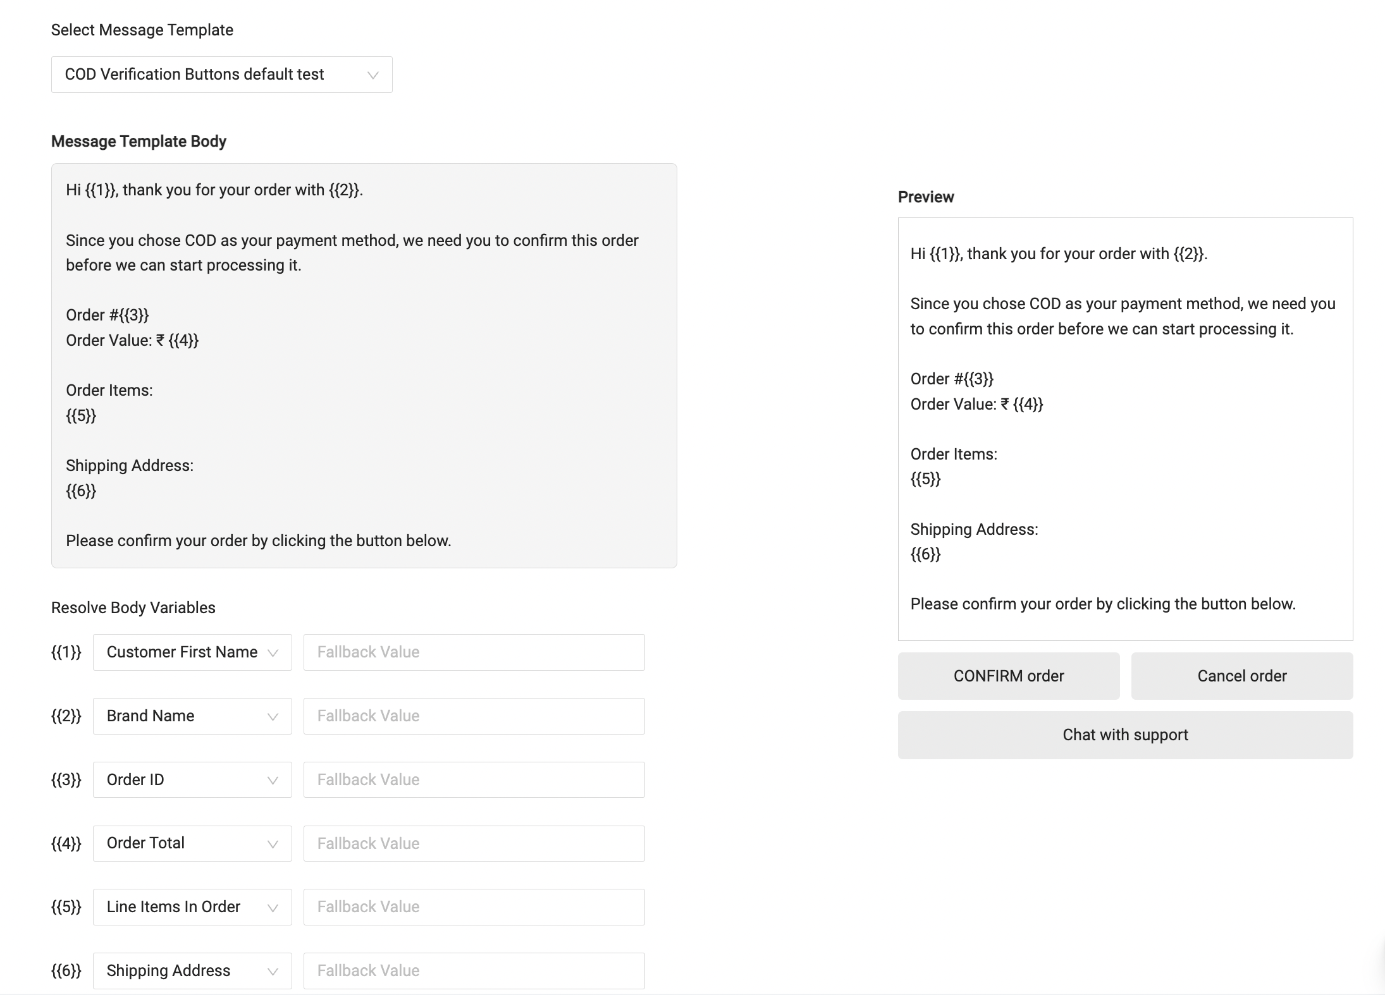This screenshot has width=1385, height=995.
Task: Expand the {{1}} Customer First Name dropdown
Action: [192, 652]
